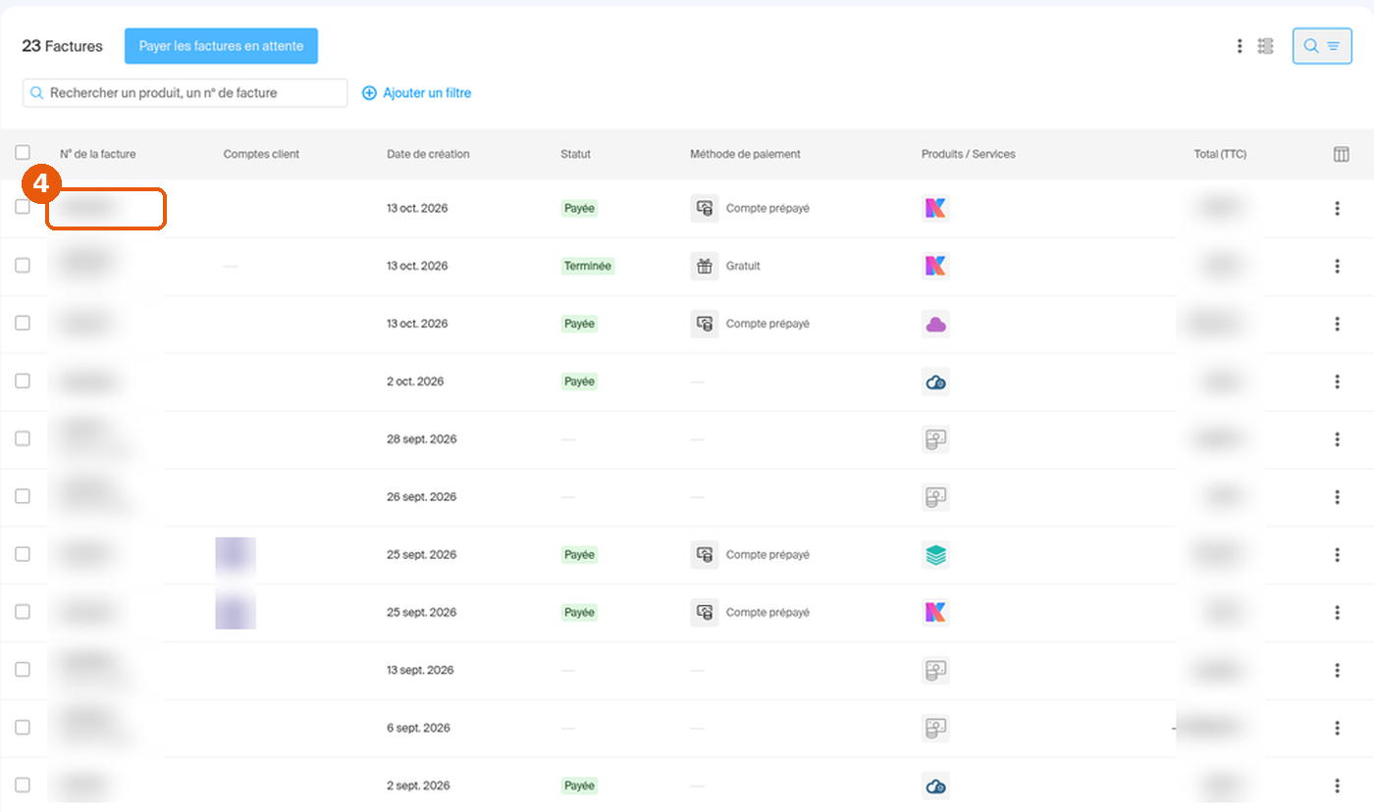Viewport: 1374px width, 812px height.
Task: Click the product icon for 2 oct. 2026
Action: pos(935,381)
